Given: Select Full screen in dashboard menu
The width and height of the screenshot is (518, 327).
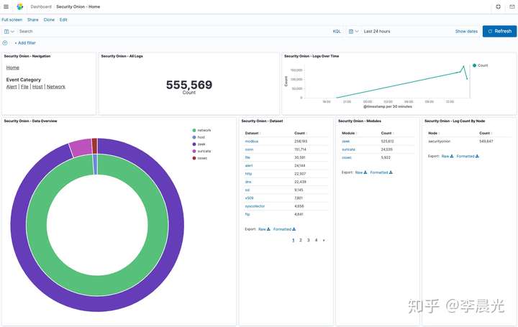Looking at the screenshot, I should 12,20.
